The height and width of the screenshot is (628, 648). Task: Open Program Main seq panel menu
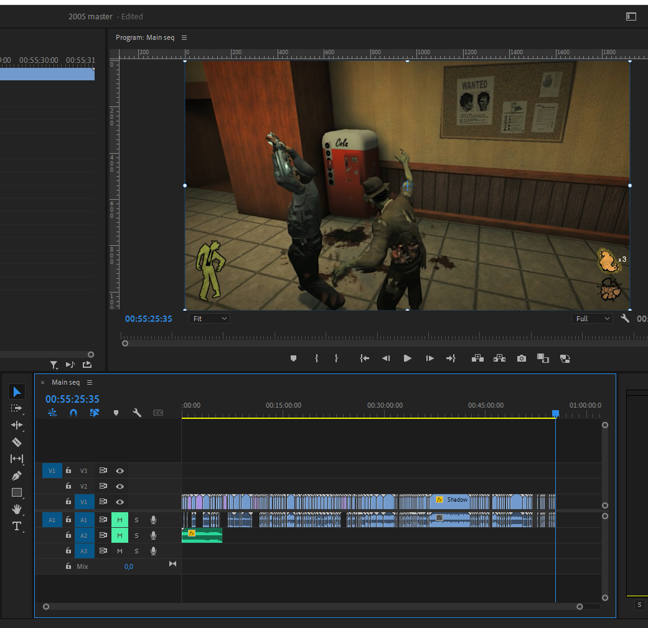pos(184,37)
